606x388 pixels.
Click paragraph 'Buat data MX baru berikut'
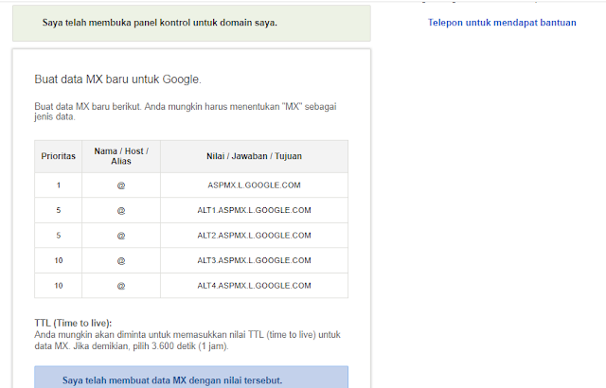click(x=186, y=112)
